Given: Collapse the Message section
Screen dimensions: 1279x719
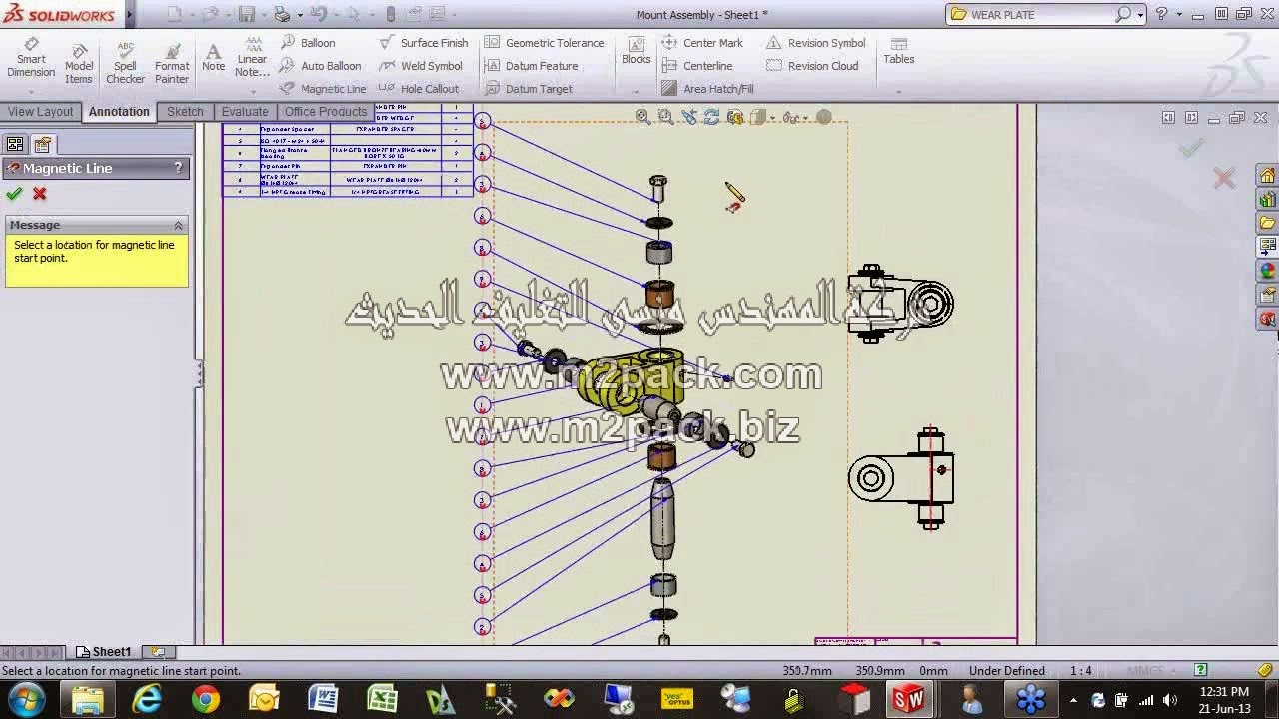Looking at the screenshot, I should pyautogui.click(x=179, y=225).
